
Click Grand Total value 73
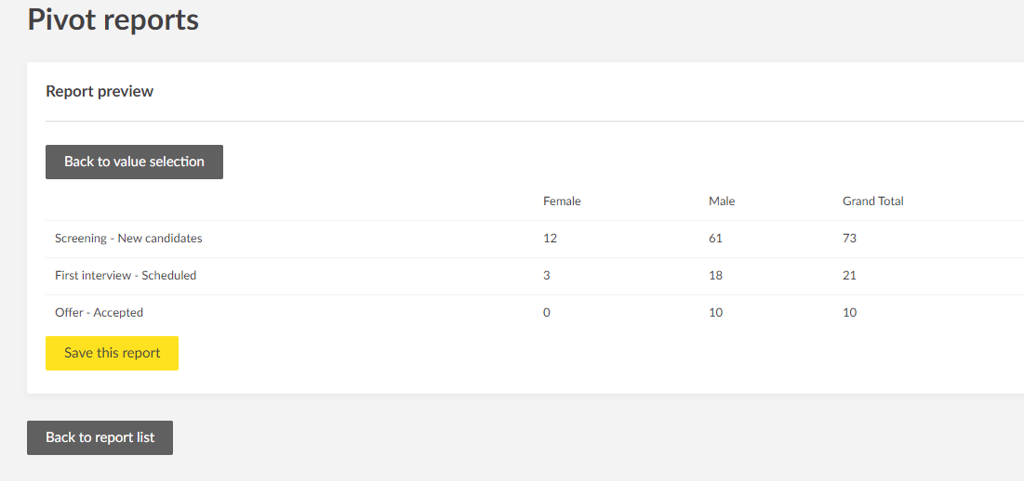[849, 238]
